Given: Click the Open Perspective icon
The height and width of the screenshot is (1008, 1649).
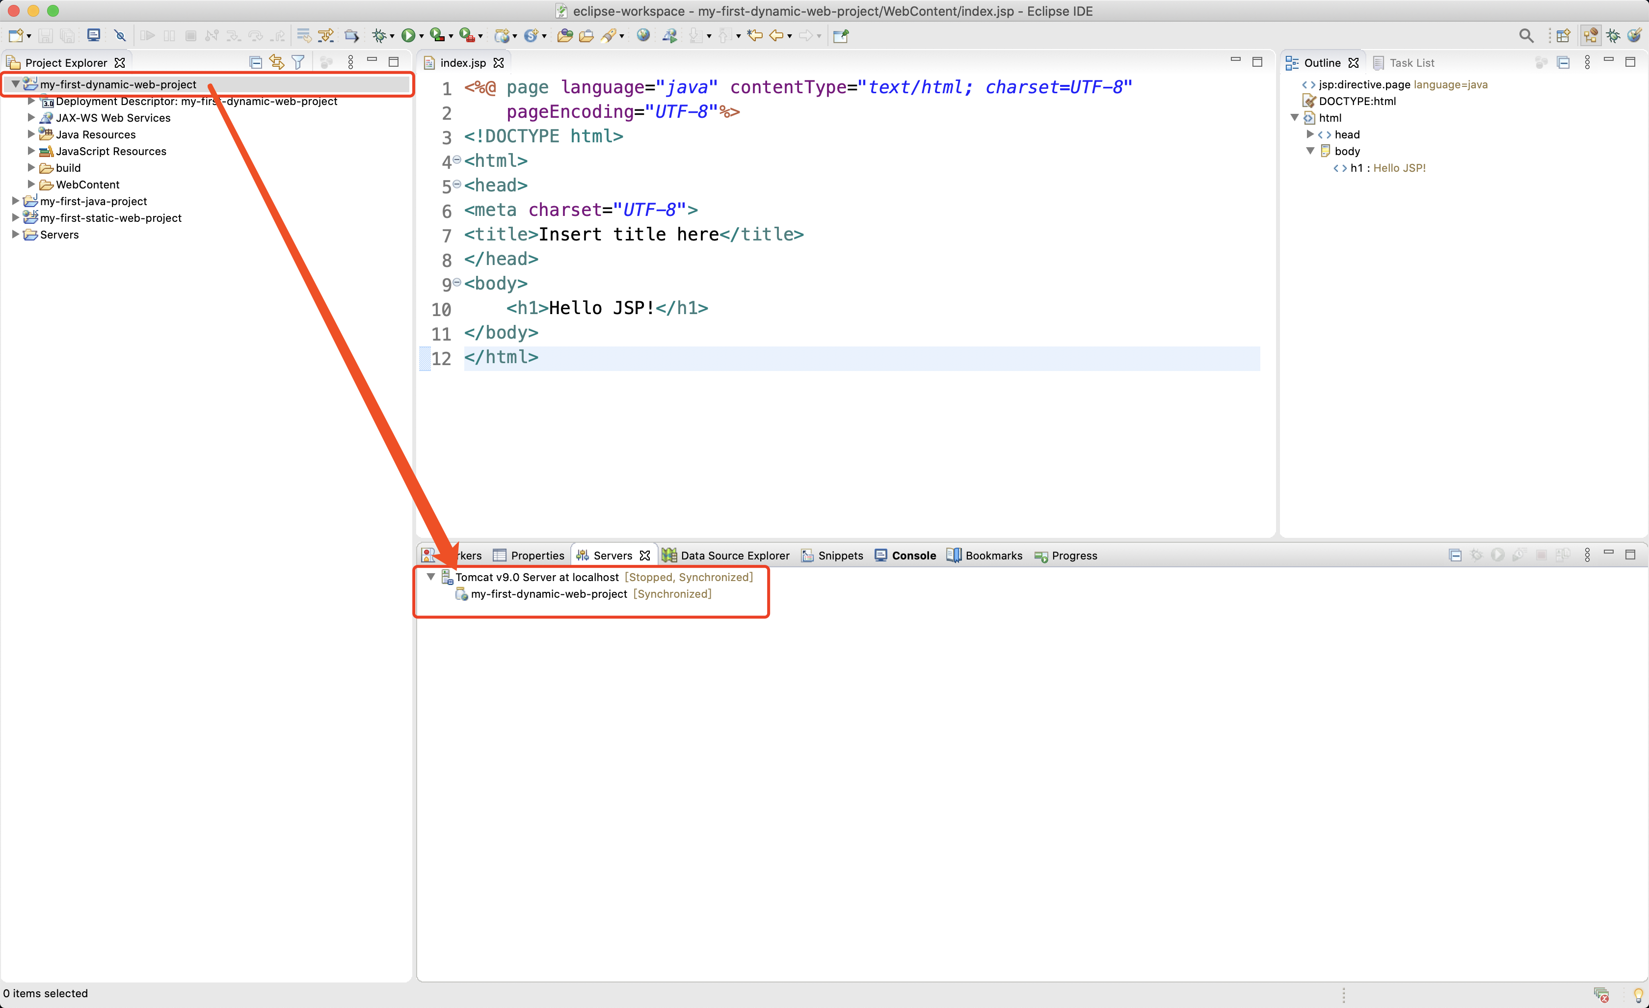Looking at the screenshot, I should tap(1563, 35).
